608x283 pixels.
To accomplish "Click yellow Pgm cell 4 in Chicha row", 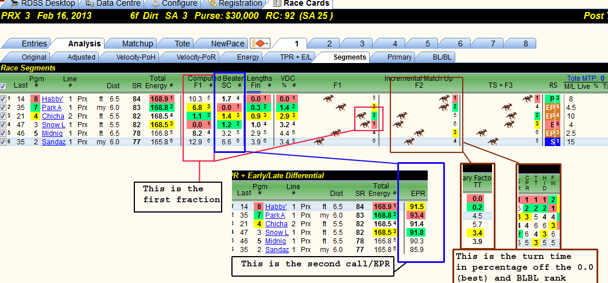I will pyautogui.click(x=35, y=116).
